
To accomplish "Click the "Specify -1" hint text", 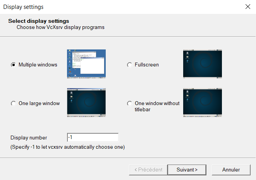I will tap(67, 147).
